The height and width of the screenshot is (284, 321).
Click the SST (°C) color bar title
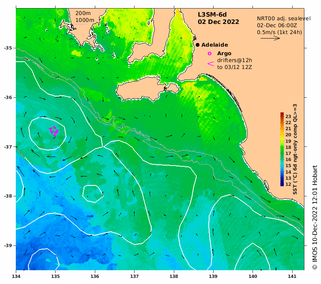[295, 149]
